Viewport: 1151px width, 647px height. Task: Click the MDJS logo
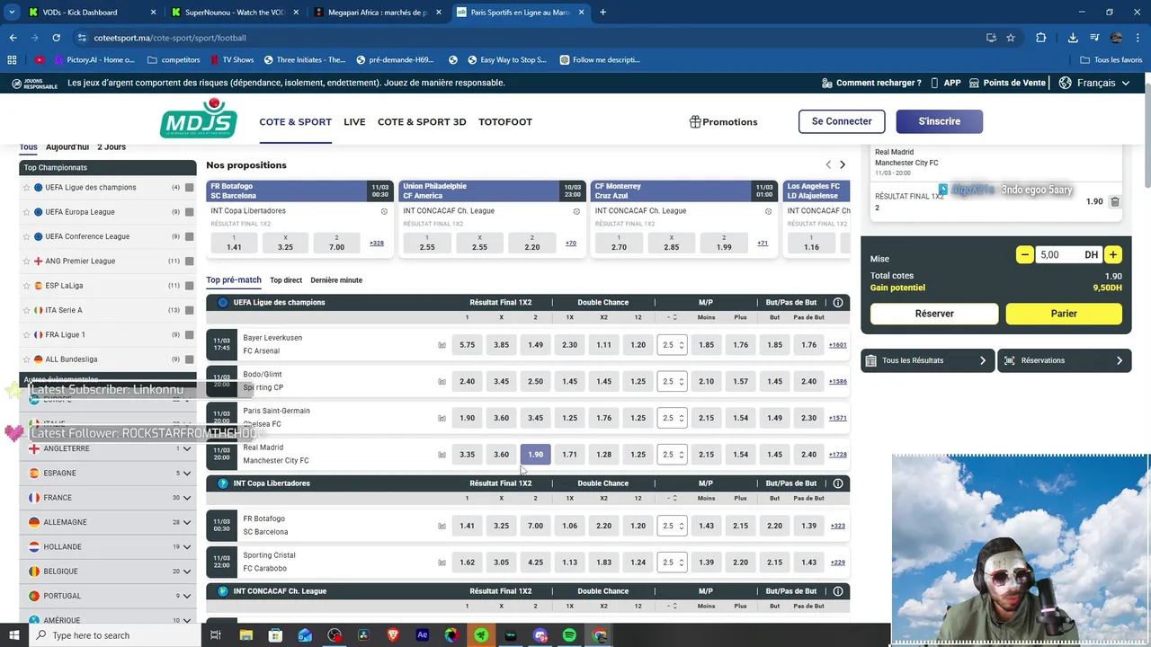point(199,119)
